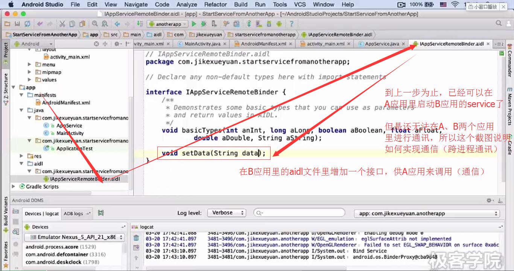Open the DDMS panel settings gear

pos(490,201)
